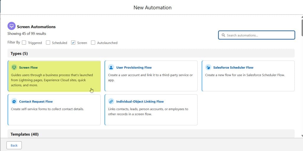This screenshot has height=151, width=303.
Task: Click the scrollbar down arrow
Action: [x=302, y=136]
